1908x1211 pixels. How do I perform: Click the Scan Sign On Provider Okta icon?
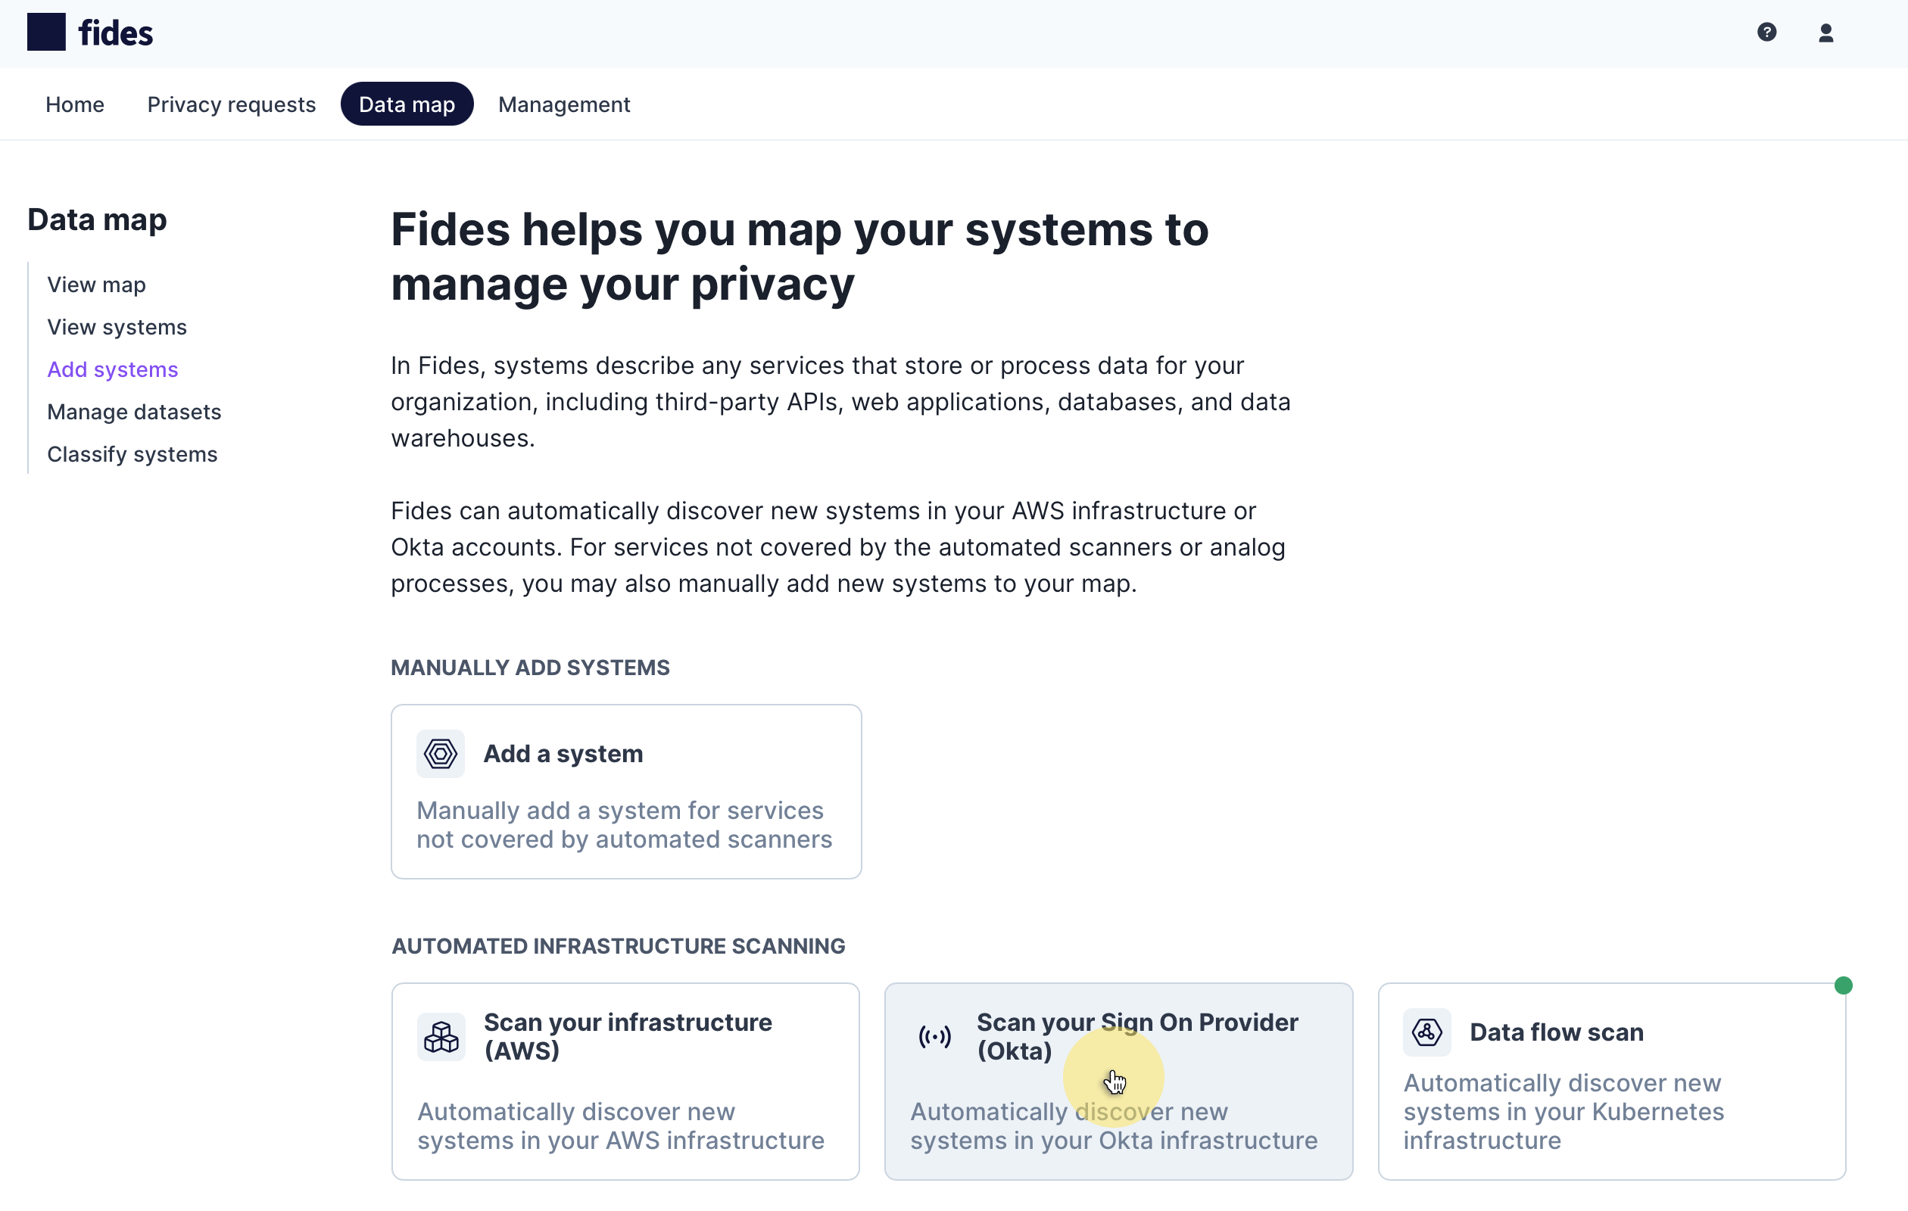click(x=933, y=1035)
